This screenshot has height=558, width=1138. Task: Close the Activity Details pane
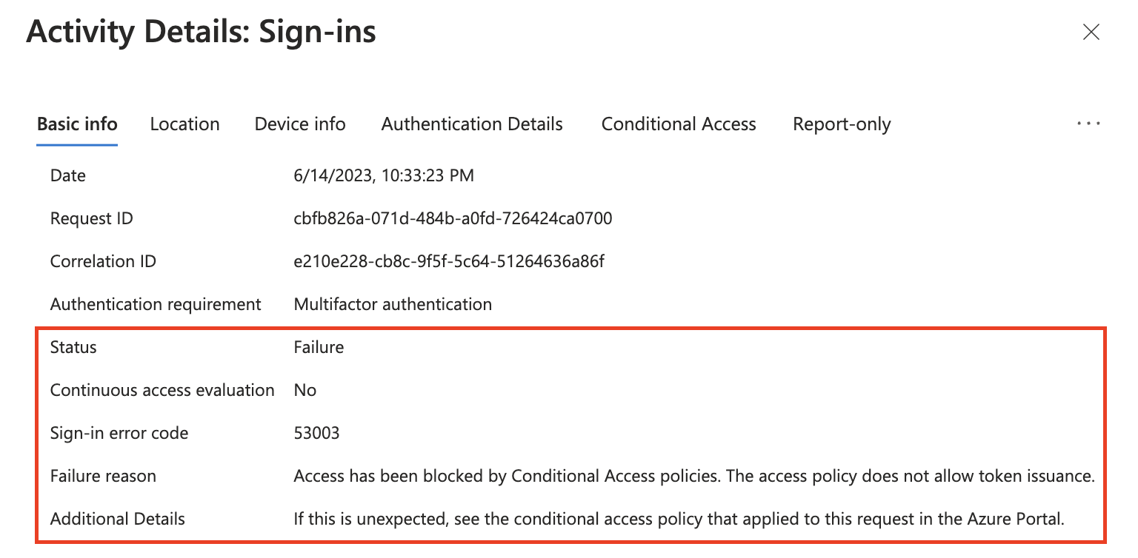[x=1091, y=32]
